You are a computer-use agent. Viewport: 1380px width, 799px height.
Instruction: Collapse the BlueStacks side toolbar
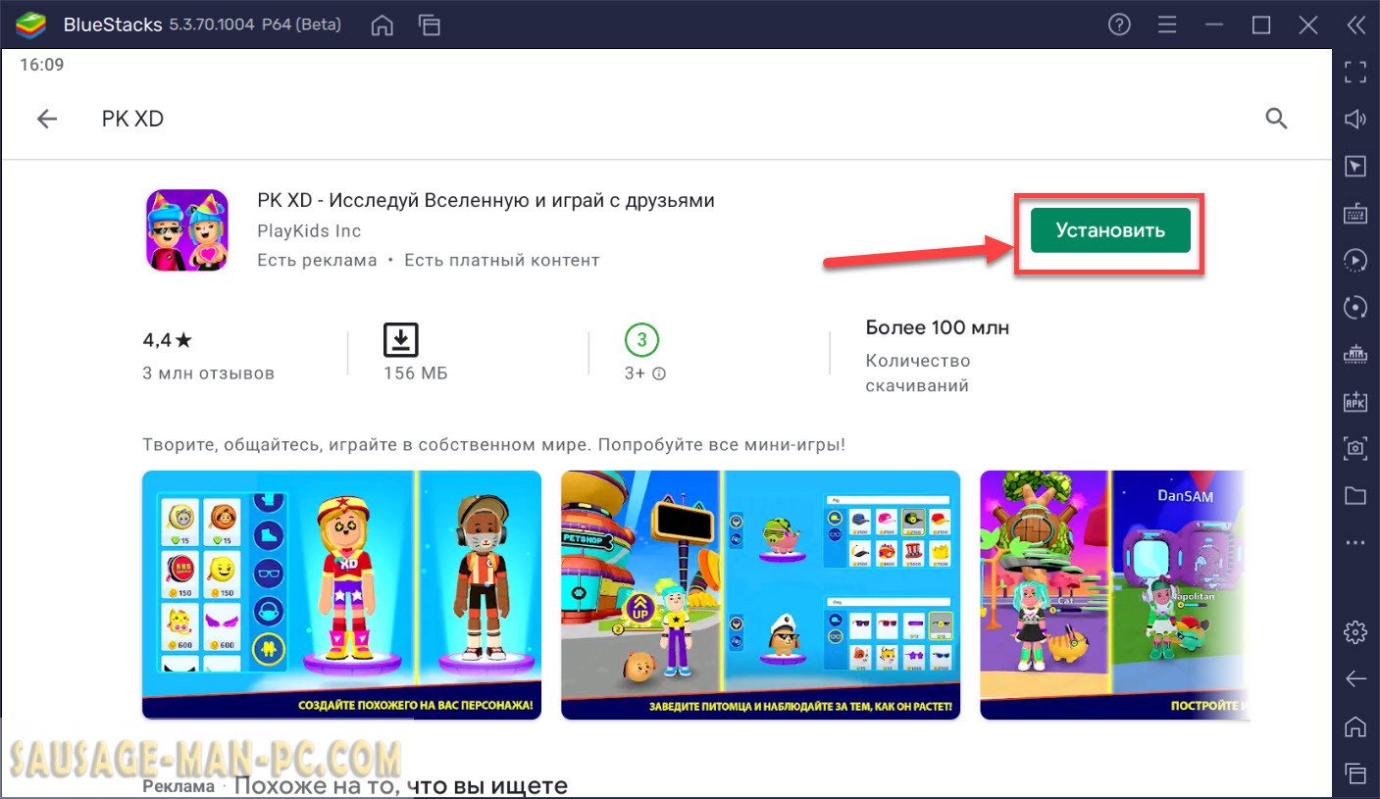pos(1355,25)
